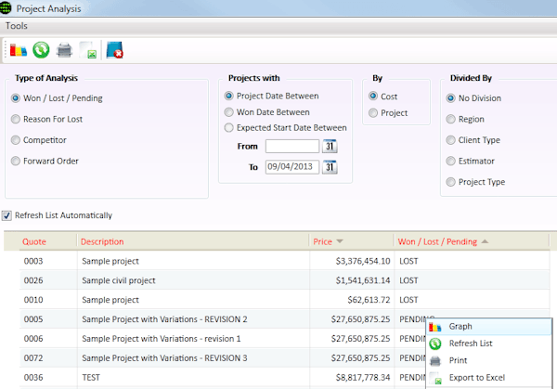Toggle Refresh List Automatically checkbox
The height and width of the screenshot is (389, 557).
click(x=6, y=215)
